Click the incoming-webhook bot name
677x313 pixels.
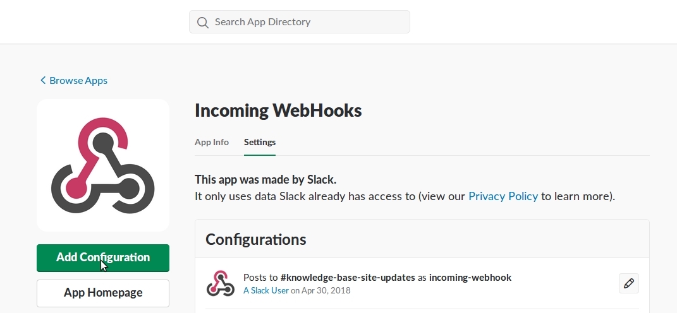[470, 278]
